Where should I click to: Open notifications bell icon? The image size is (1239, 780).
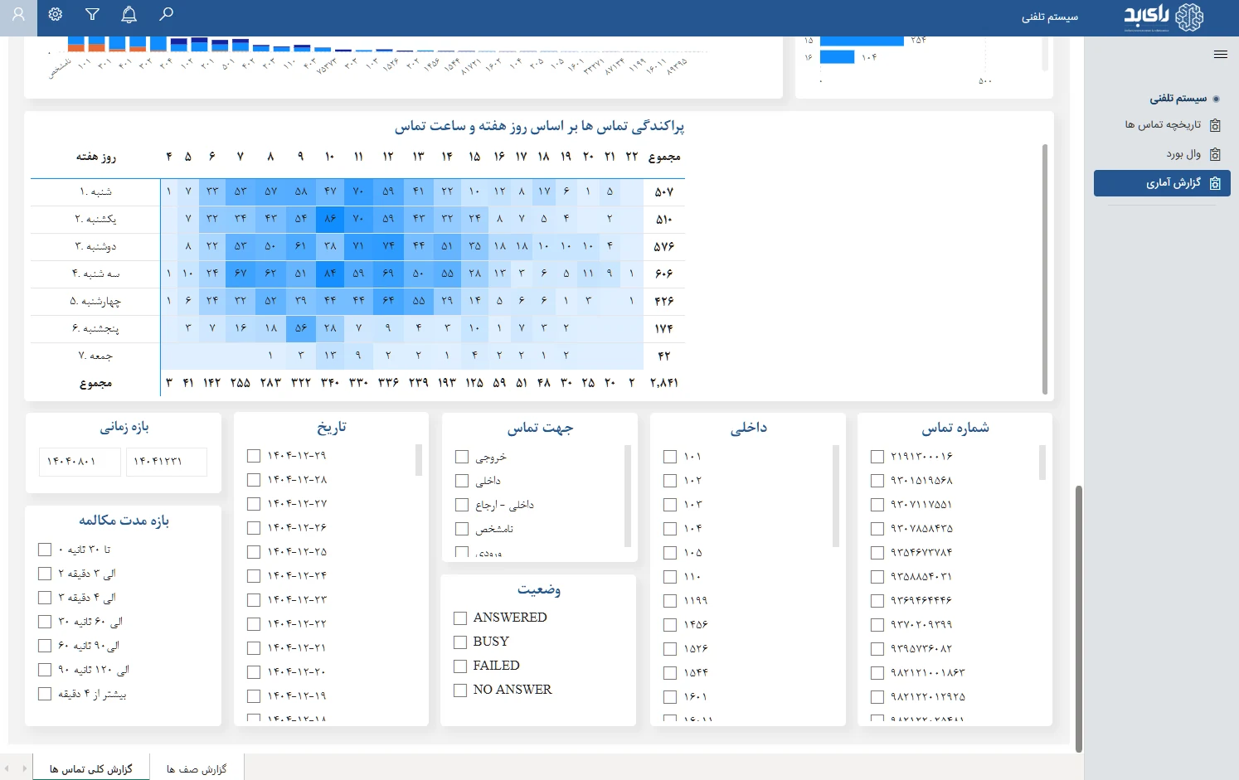coord(129,14)
